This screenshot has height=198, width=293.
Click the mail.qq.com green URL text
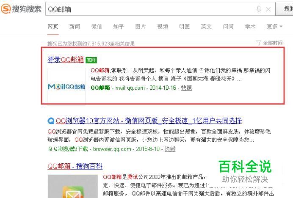click(130, 88)
